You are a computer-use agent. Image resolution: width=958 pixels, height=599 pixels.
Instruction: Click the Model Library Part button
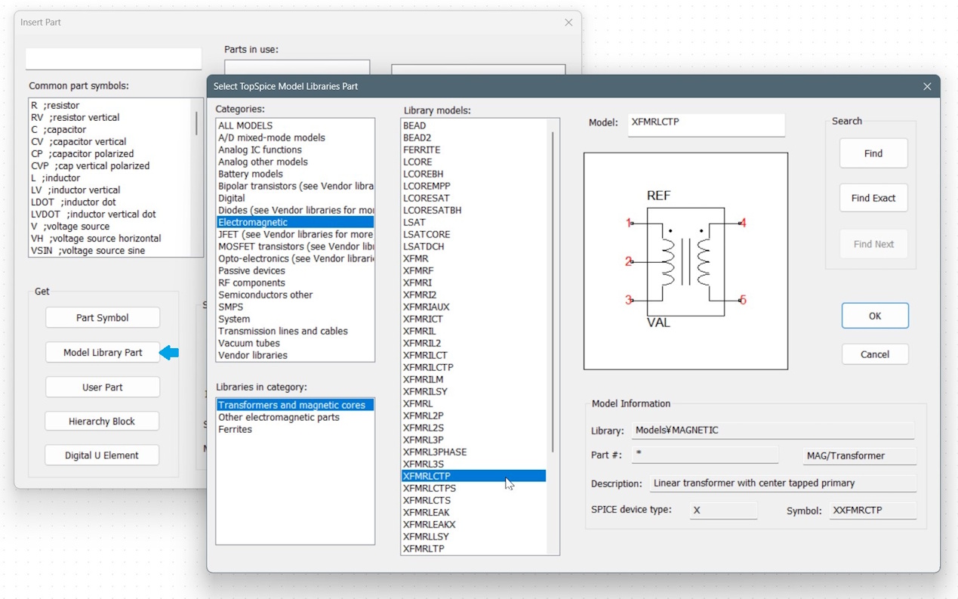[103, 353]
